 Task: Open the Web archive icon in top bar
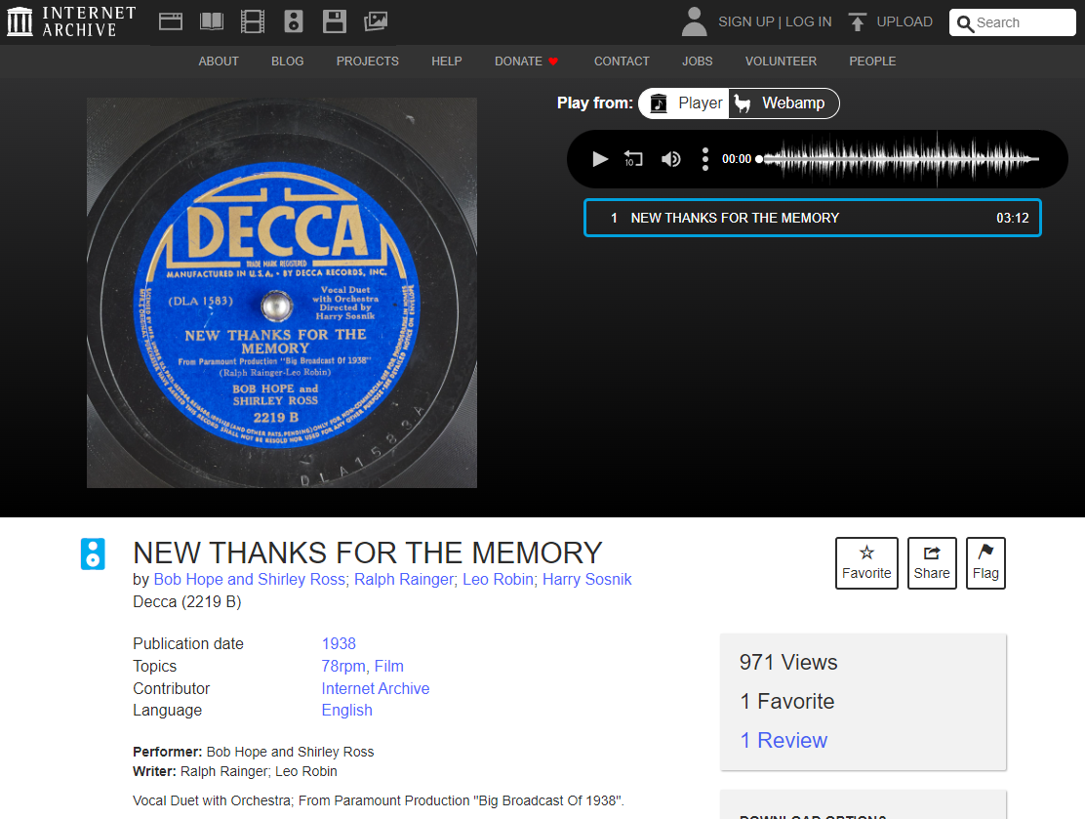171,20
